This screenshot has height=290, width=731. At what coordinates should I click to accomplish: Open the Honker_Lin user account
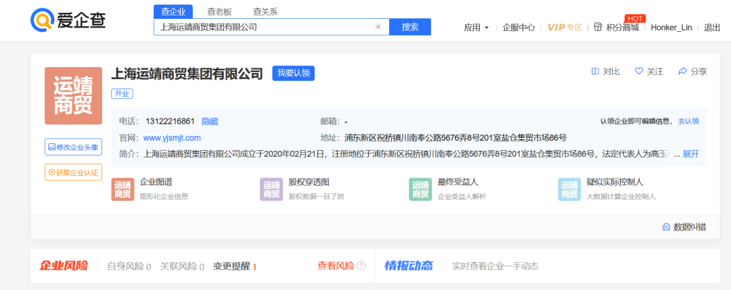pyautogui.click(x=671, y=28)
